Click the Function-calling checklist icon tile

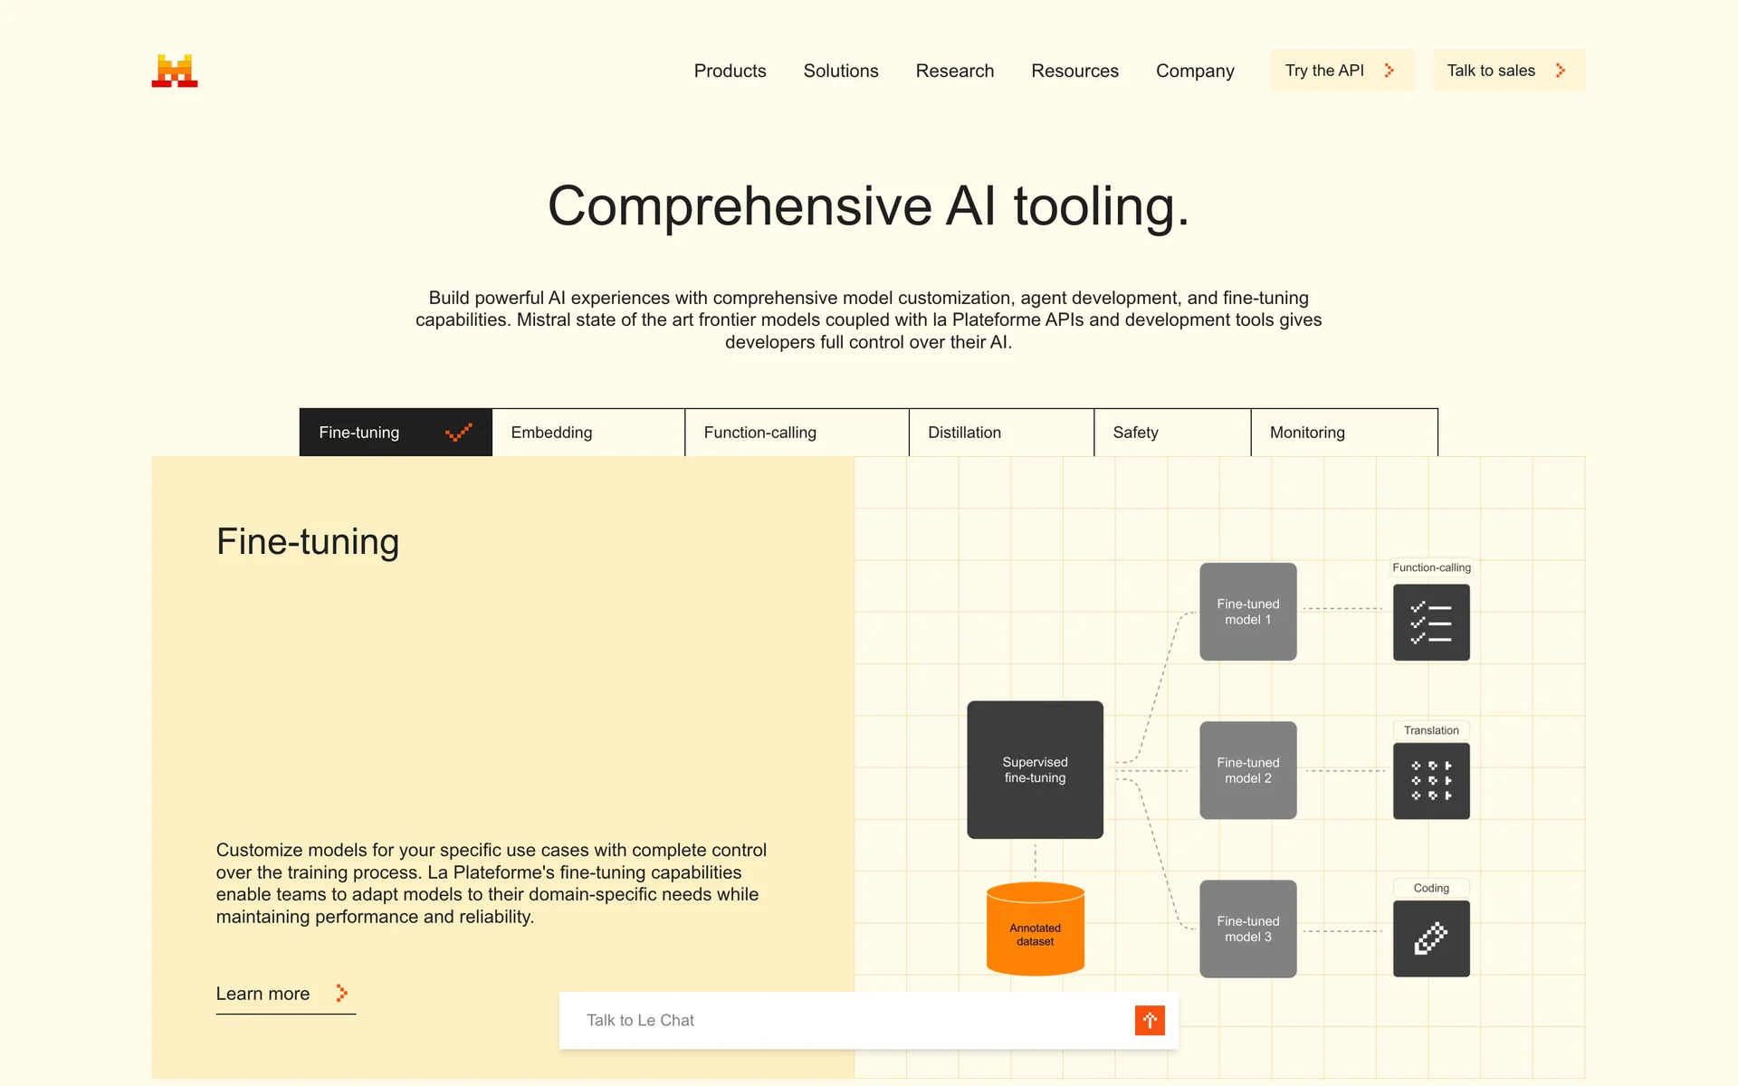click(x=1430, y=623)
